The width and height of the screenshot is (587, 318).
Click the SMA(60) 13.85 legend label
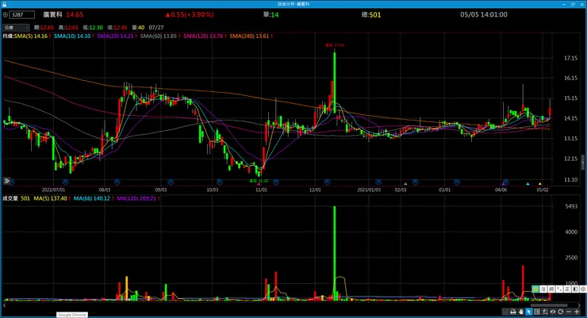pos(159,36)
